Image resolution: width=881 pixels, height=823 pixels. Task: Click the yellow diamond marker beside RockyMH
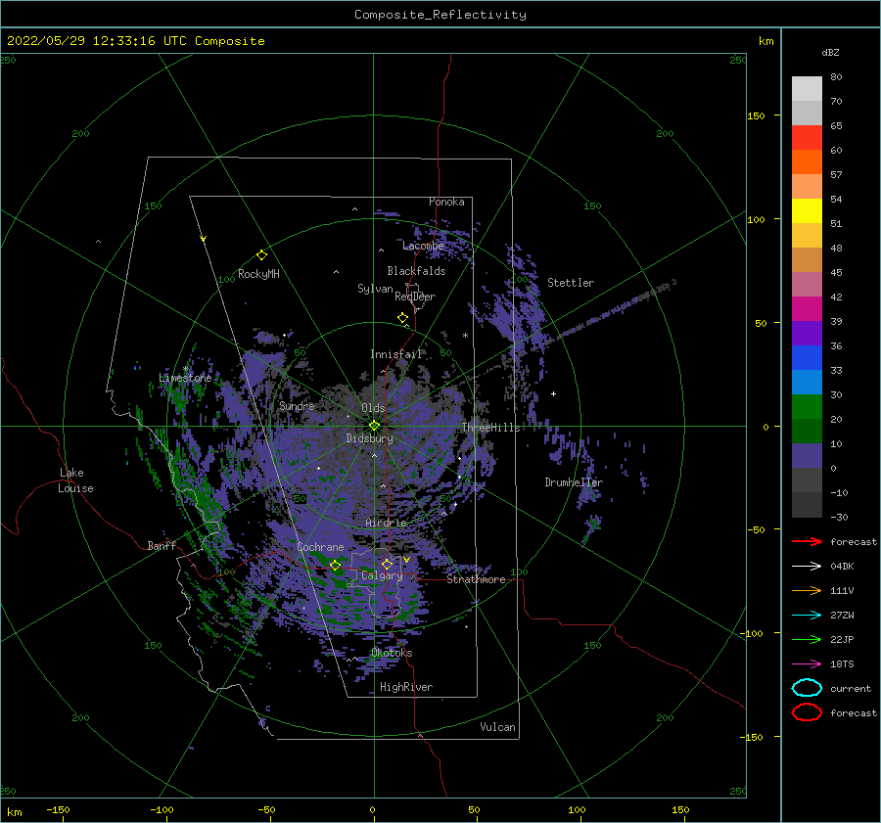point(261,255)
